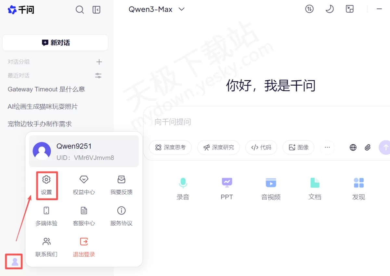This screenshot has height=276, width=390.
Task: Add a conversation group with plus icon
Action: click(99, 62)
